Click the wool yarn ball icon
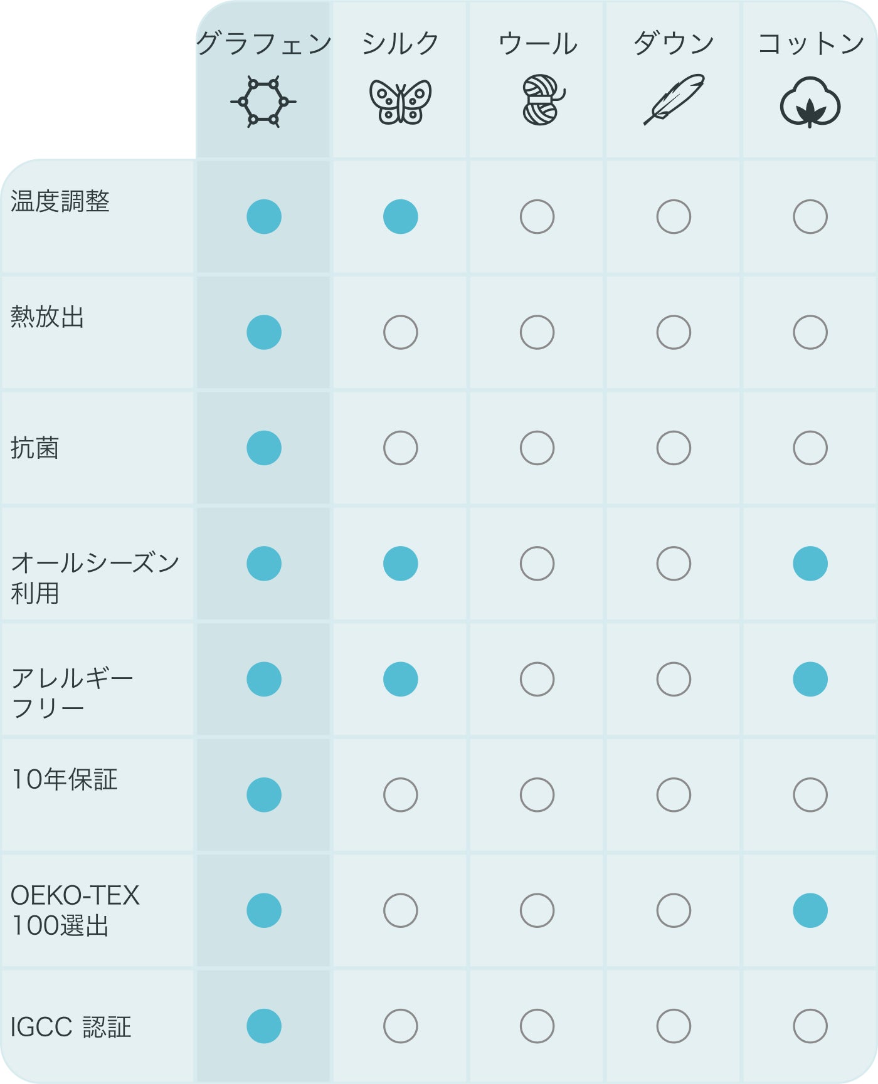Viewport: 878px width, 1084px height. click(542, 100)
